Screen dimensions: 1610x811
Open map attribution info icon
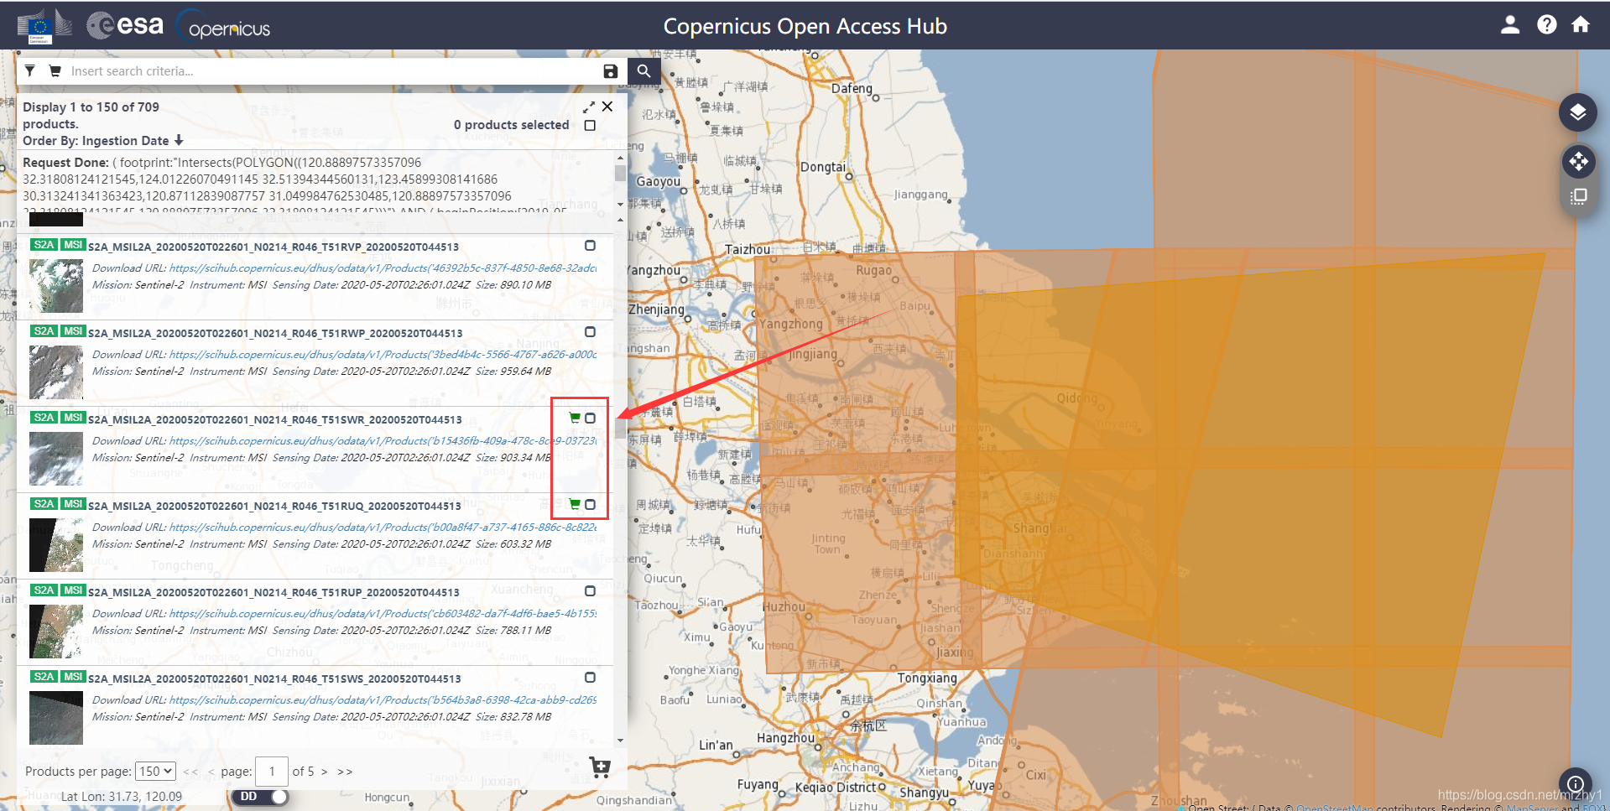coord(1576,785)
